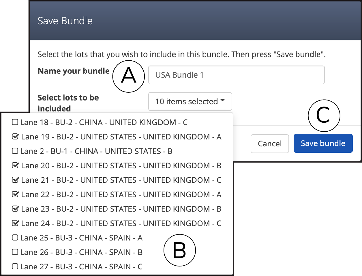Click the annotation circle labeled B

point(179,250)
